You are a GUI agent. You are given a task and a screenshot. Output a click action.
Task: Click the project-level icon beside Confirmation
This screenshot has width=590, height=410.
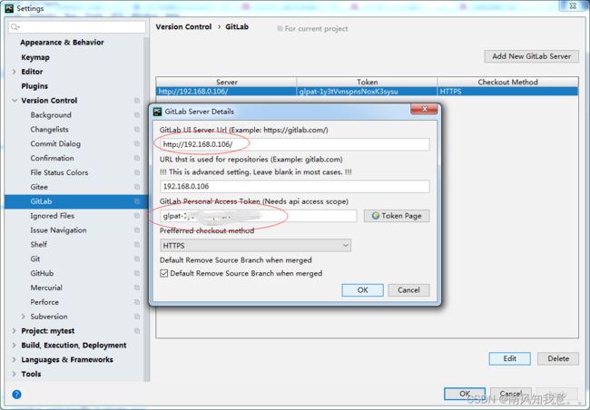137,158
